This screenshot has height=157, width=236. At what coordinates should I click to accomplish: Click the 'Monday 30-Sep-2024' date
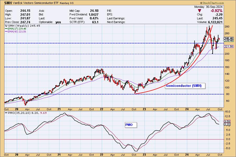(x=208, y=7)
